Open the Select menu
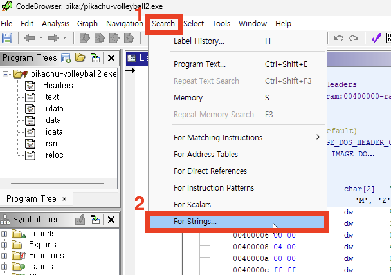 point(194,24)
